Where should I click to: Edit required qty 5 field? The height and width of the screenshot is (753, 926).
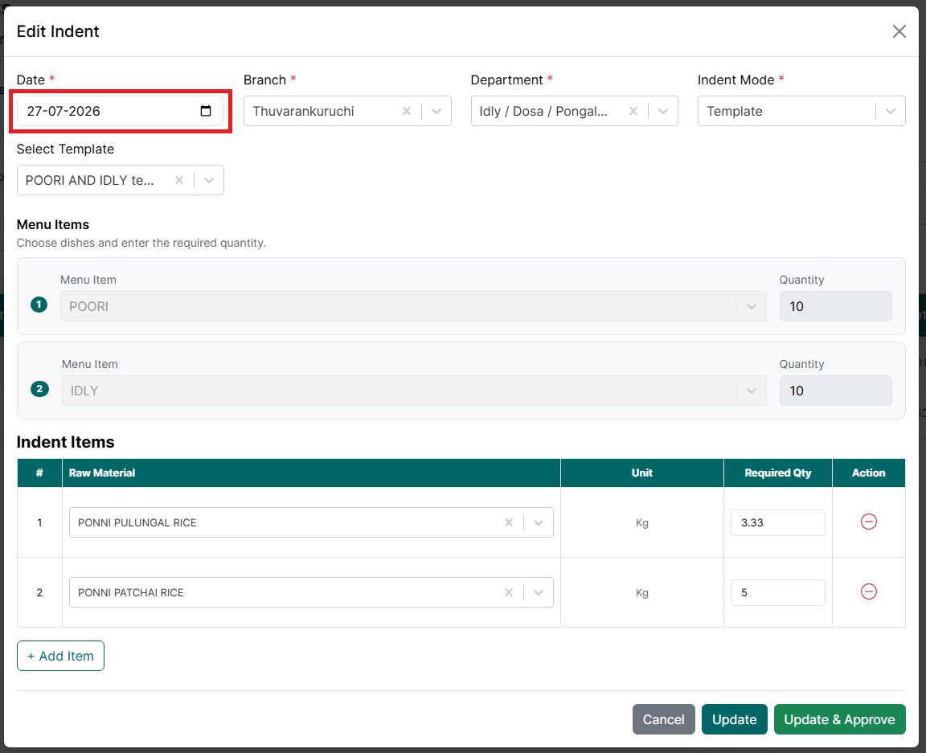(x=778, y=592)
